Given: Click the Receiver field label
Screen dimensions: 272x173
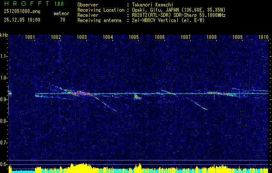Looking at the screenshot, I should click(88, 15).
